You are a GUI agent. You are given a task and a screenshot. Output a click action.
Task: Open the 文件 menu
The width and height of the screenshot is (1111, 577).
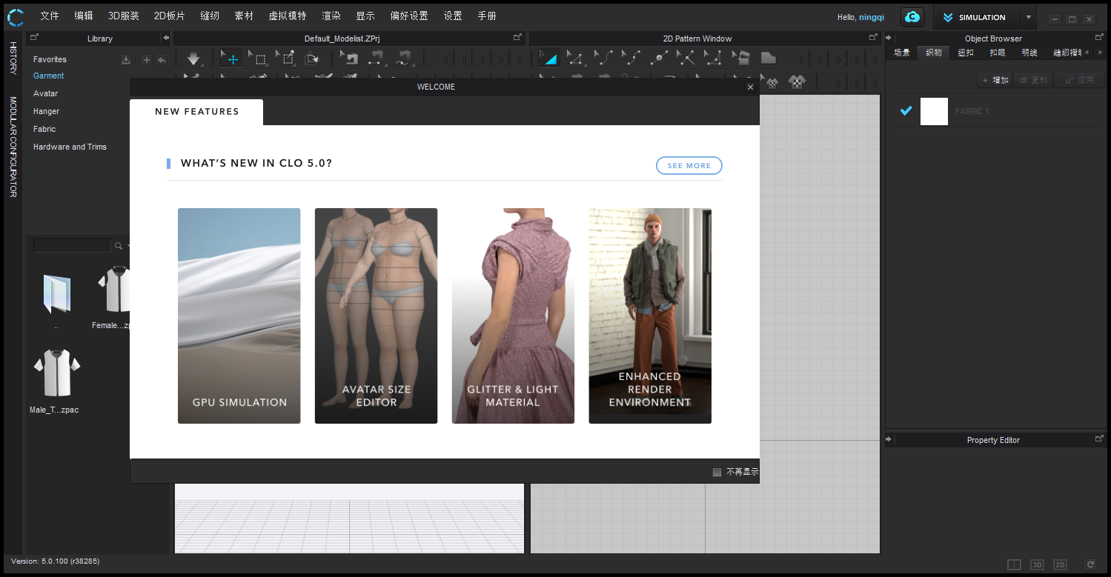pyautogui.click(x=50, y=16)
